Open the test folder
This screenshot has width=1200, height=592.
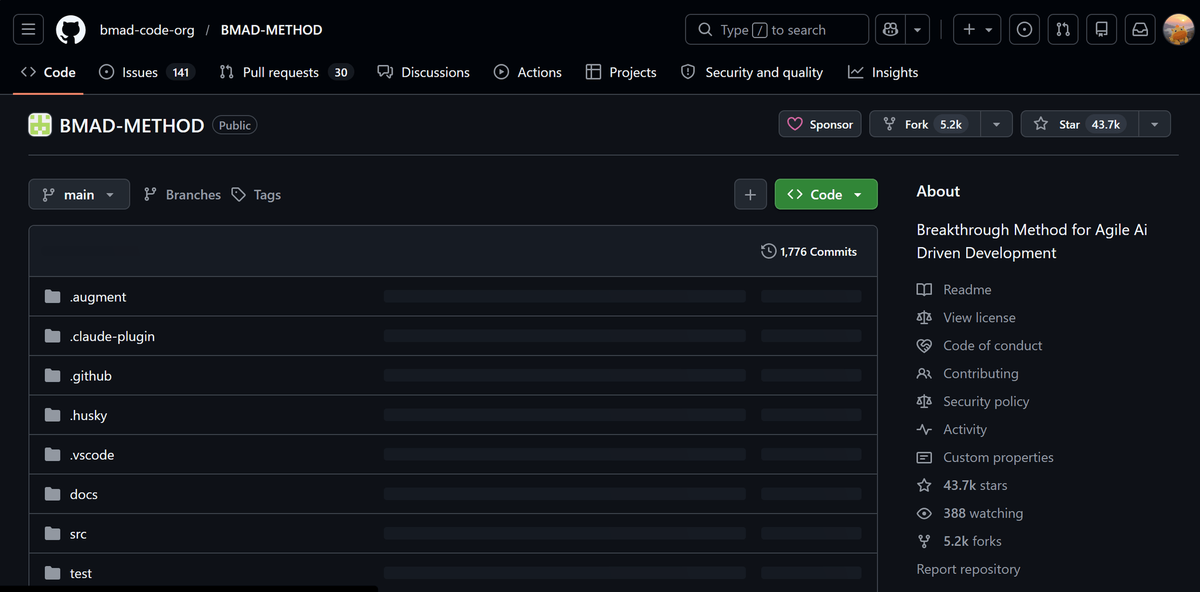[x=81, y=573]
